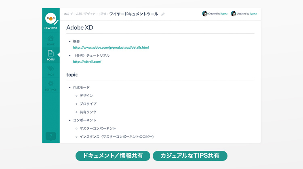The width and height of the screenshot is (303, 169).
Task: Click the （参考）チュートリアル bullet text
Action: point(91,56)
